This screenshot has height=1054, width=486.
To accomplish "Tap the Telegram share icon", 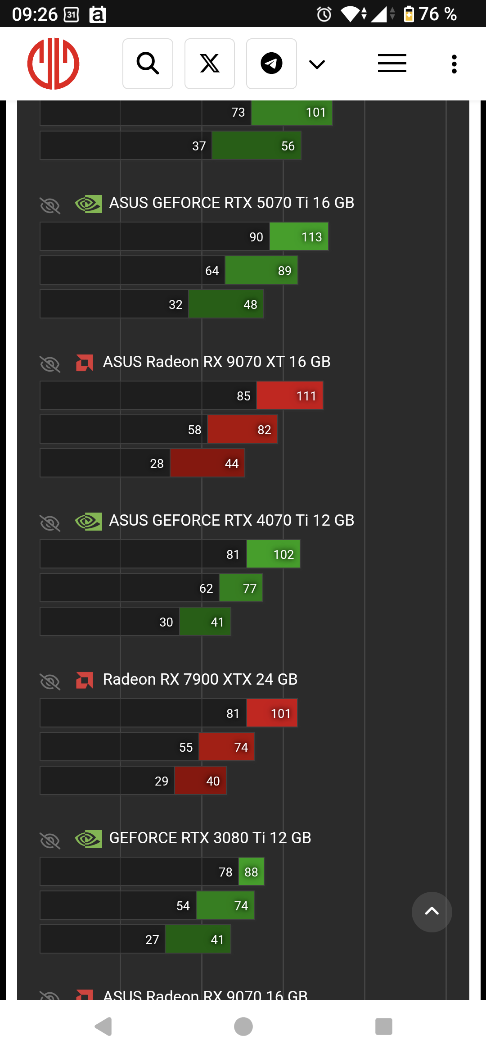I will 271,64.
